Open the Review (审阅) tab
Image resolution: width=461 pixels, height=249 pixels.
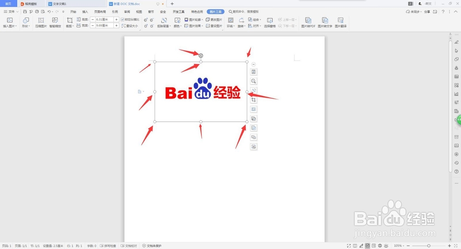point(127,12)
